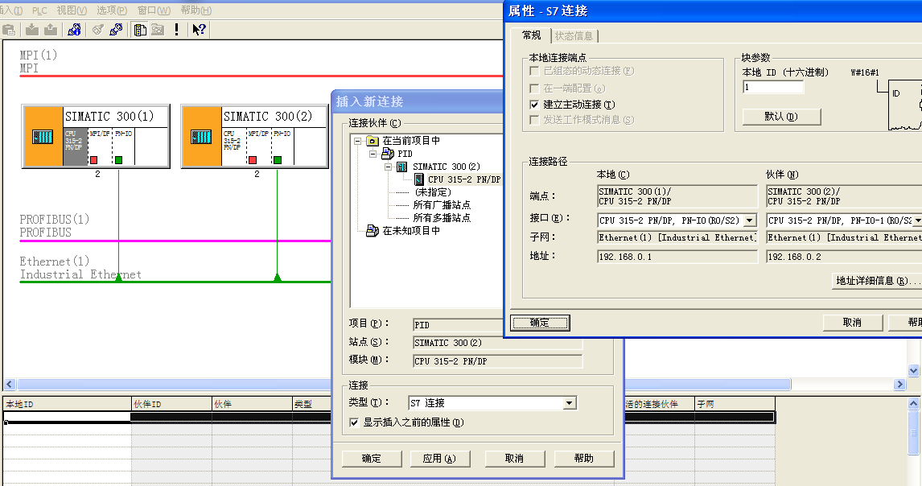Click the gray key catalog toolbar icon
The image size is (922, 486).
[x=97, y=30]
